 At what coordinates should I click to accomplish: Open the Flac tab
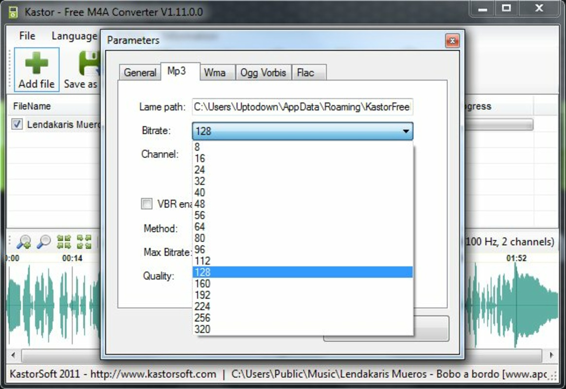(309, 72)
